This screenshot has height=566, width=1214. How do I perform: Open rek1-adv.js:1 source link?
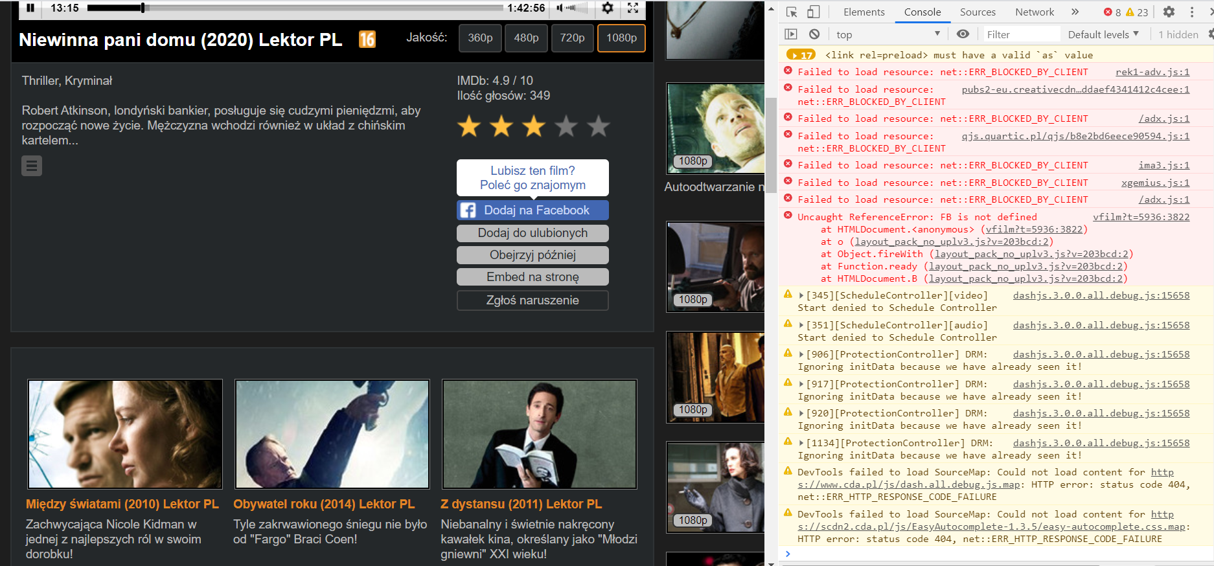click(1152, 72)
